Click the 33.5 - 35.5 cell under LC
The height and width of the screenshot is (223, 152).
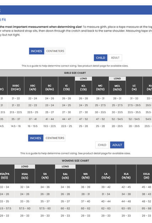tap(134, 112)
